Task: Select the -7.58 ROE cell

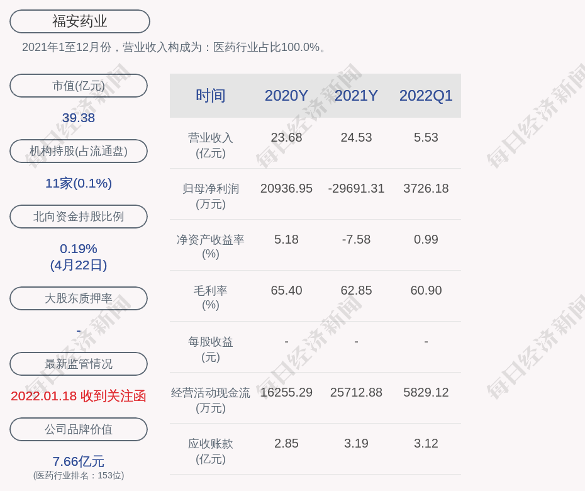Action: (356, 239)
